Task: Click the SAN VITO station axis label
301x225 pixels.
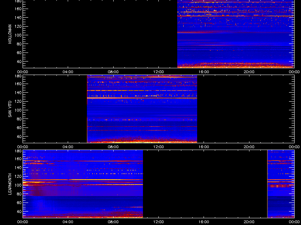Action: point(10,109)
